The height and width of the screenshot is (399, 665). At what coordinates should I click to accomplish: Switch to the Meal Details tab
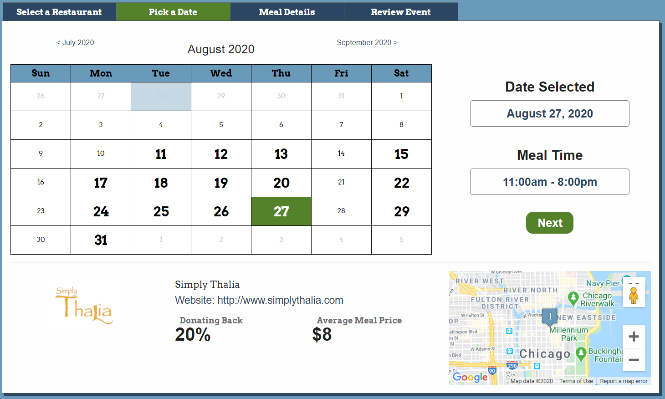click(x=287, y=12)
